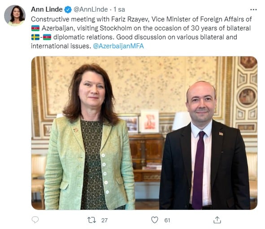265x229 pixels.
Task: Open the three-dot more options menu
Action: coord(253,9)
